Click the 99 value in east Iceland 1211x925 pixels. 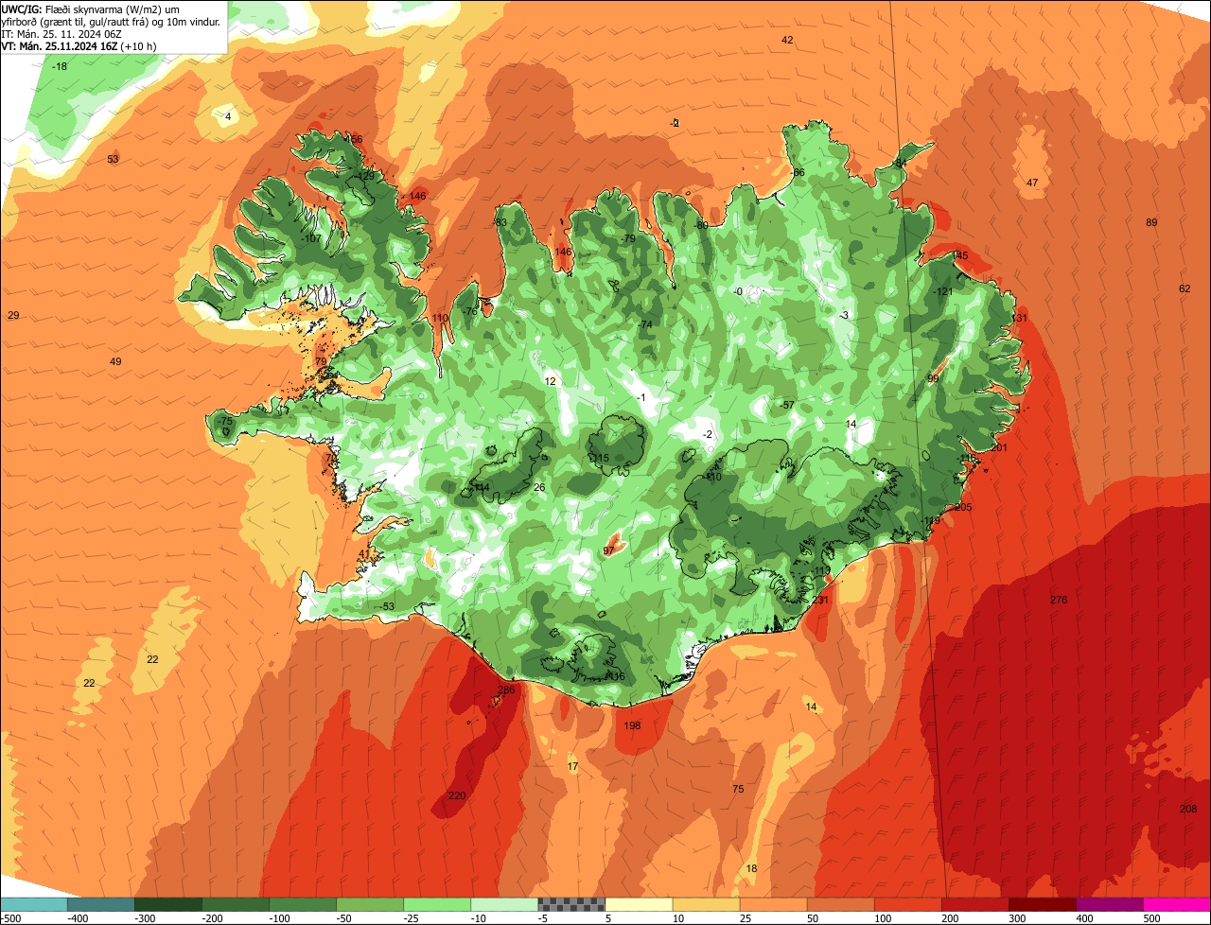pos(933,378)
